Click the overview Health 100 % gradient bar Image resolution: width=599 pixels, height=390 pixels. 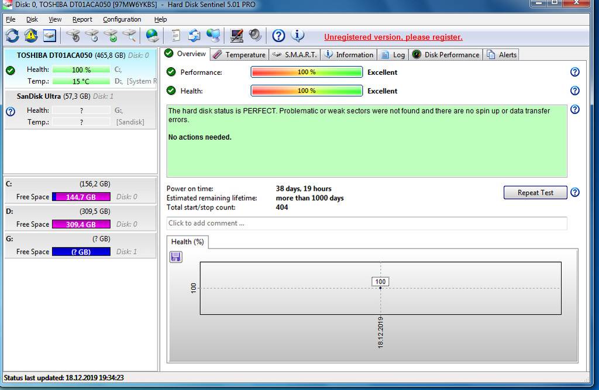307,91
